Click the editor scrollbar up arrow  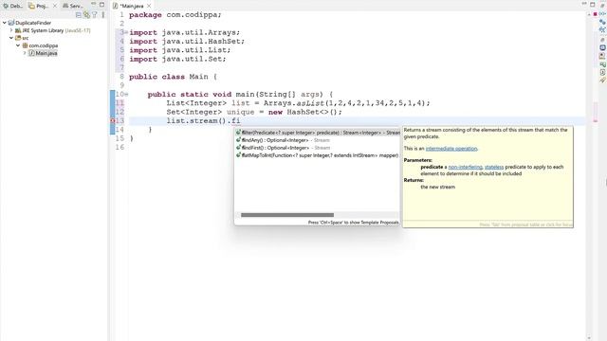(x=589, y=14)
